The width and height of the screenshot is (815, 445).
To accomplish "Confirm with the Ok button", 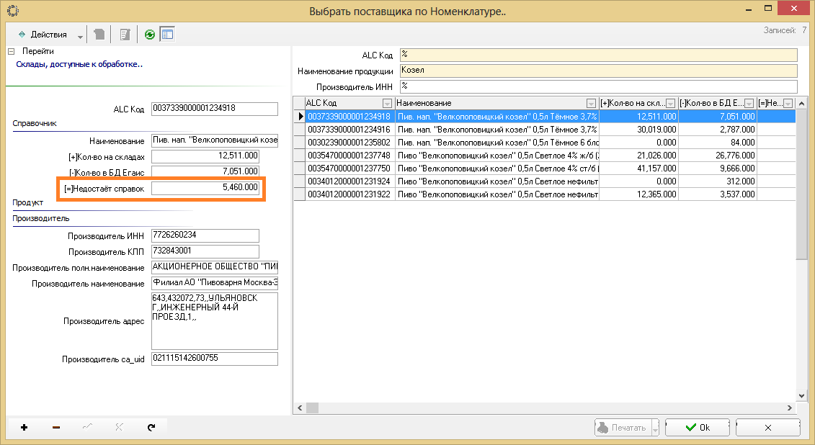I will point(697,427).
